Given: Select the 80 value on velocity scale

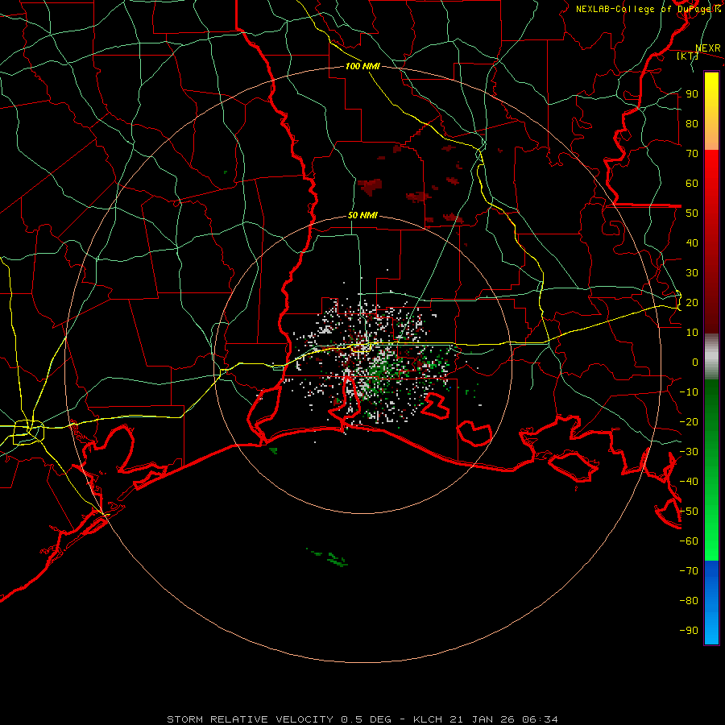Looking at the screenshot, I should 692,123.
